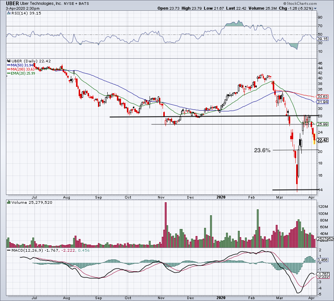The width and height of the screenshot is (334, 301).
Task: Click the 'High 23.79' quote value
Action: pyautogui.click(x=191, y=8)
